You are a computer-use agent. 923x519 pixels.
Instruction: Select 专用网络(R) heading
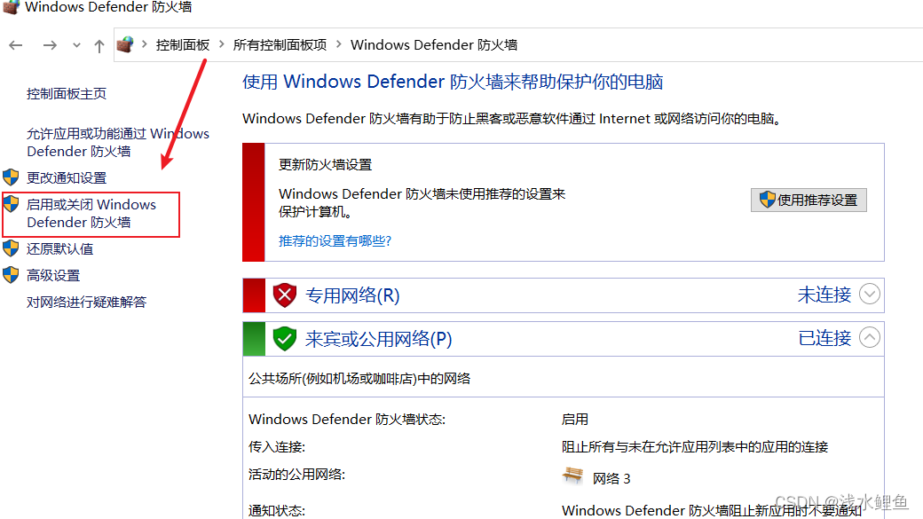coord(352,295)
